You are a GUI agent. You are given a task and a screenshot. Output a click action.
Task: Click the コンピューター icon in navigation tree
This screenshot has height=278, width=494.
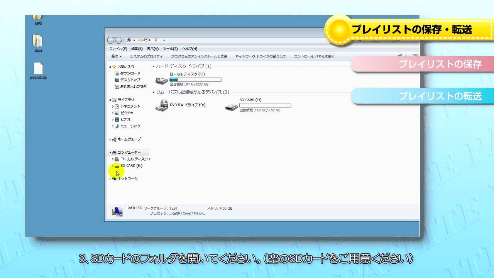(114, 153)
